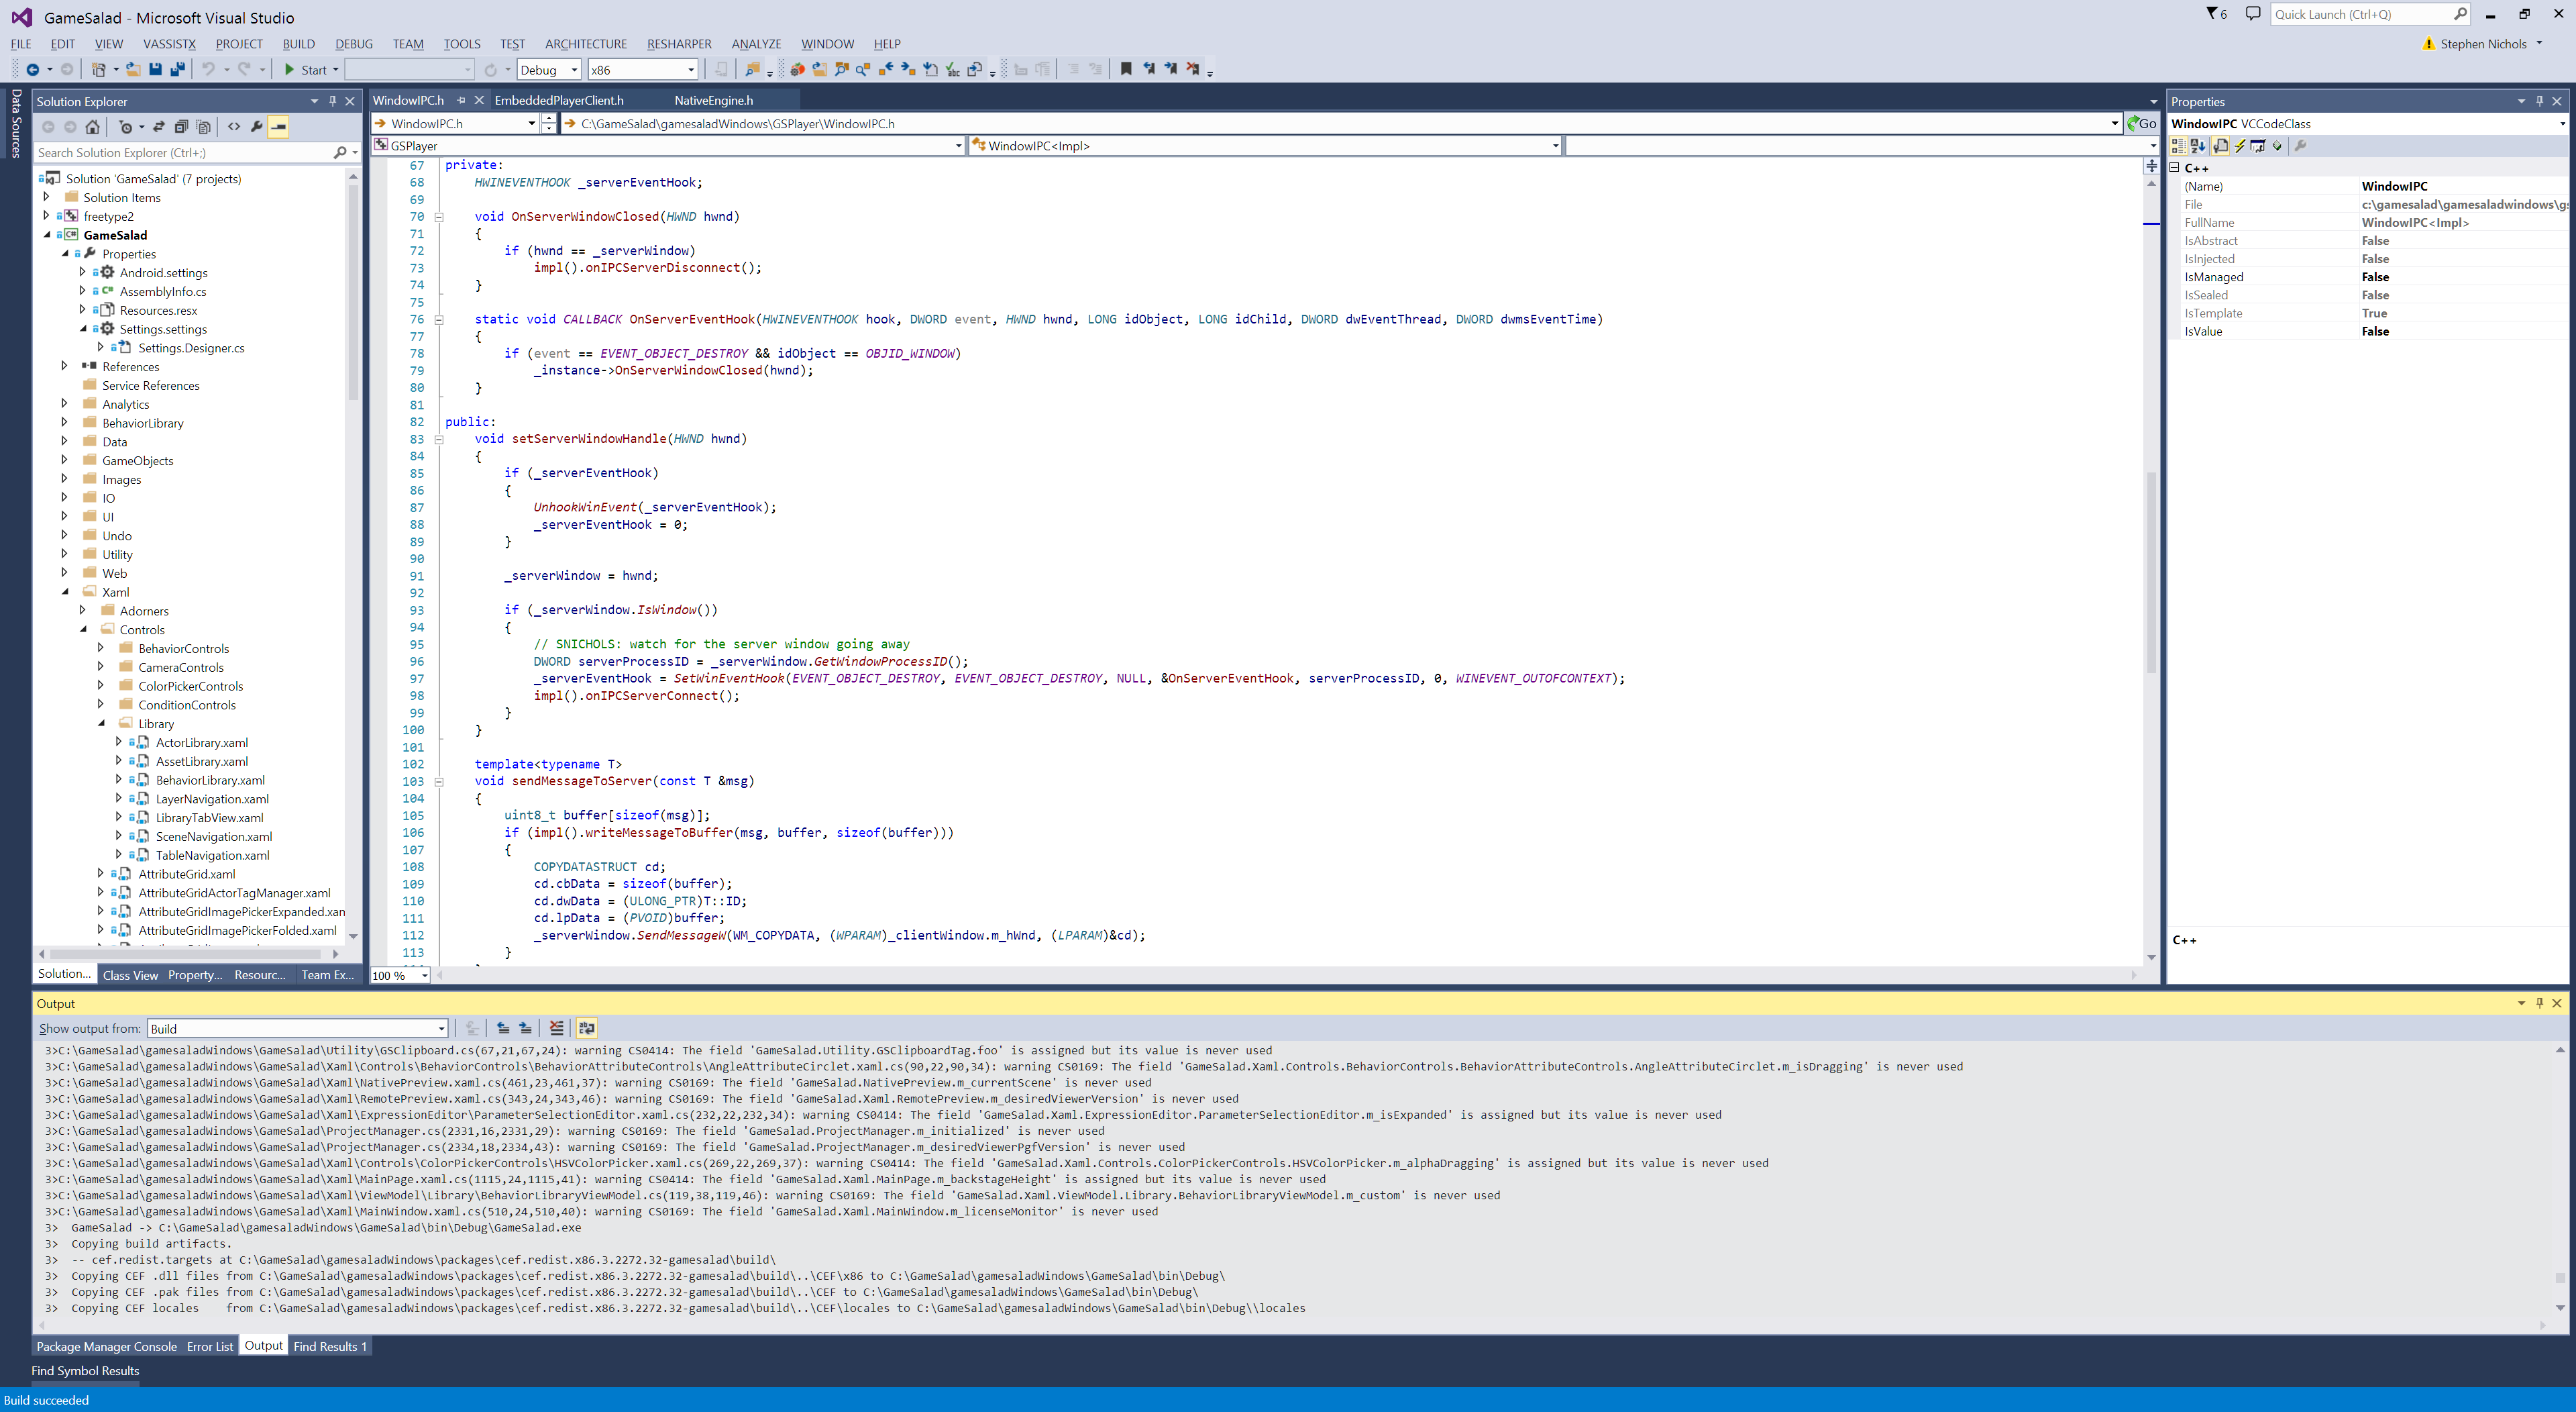Toggle Preview Selected Items in Solution Explorer
The width and height of the screenshot is (2576, 1412).
[278, 127]
